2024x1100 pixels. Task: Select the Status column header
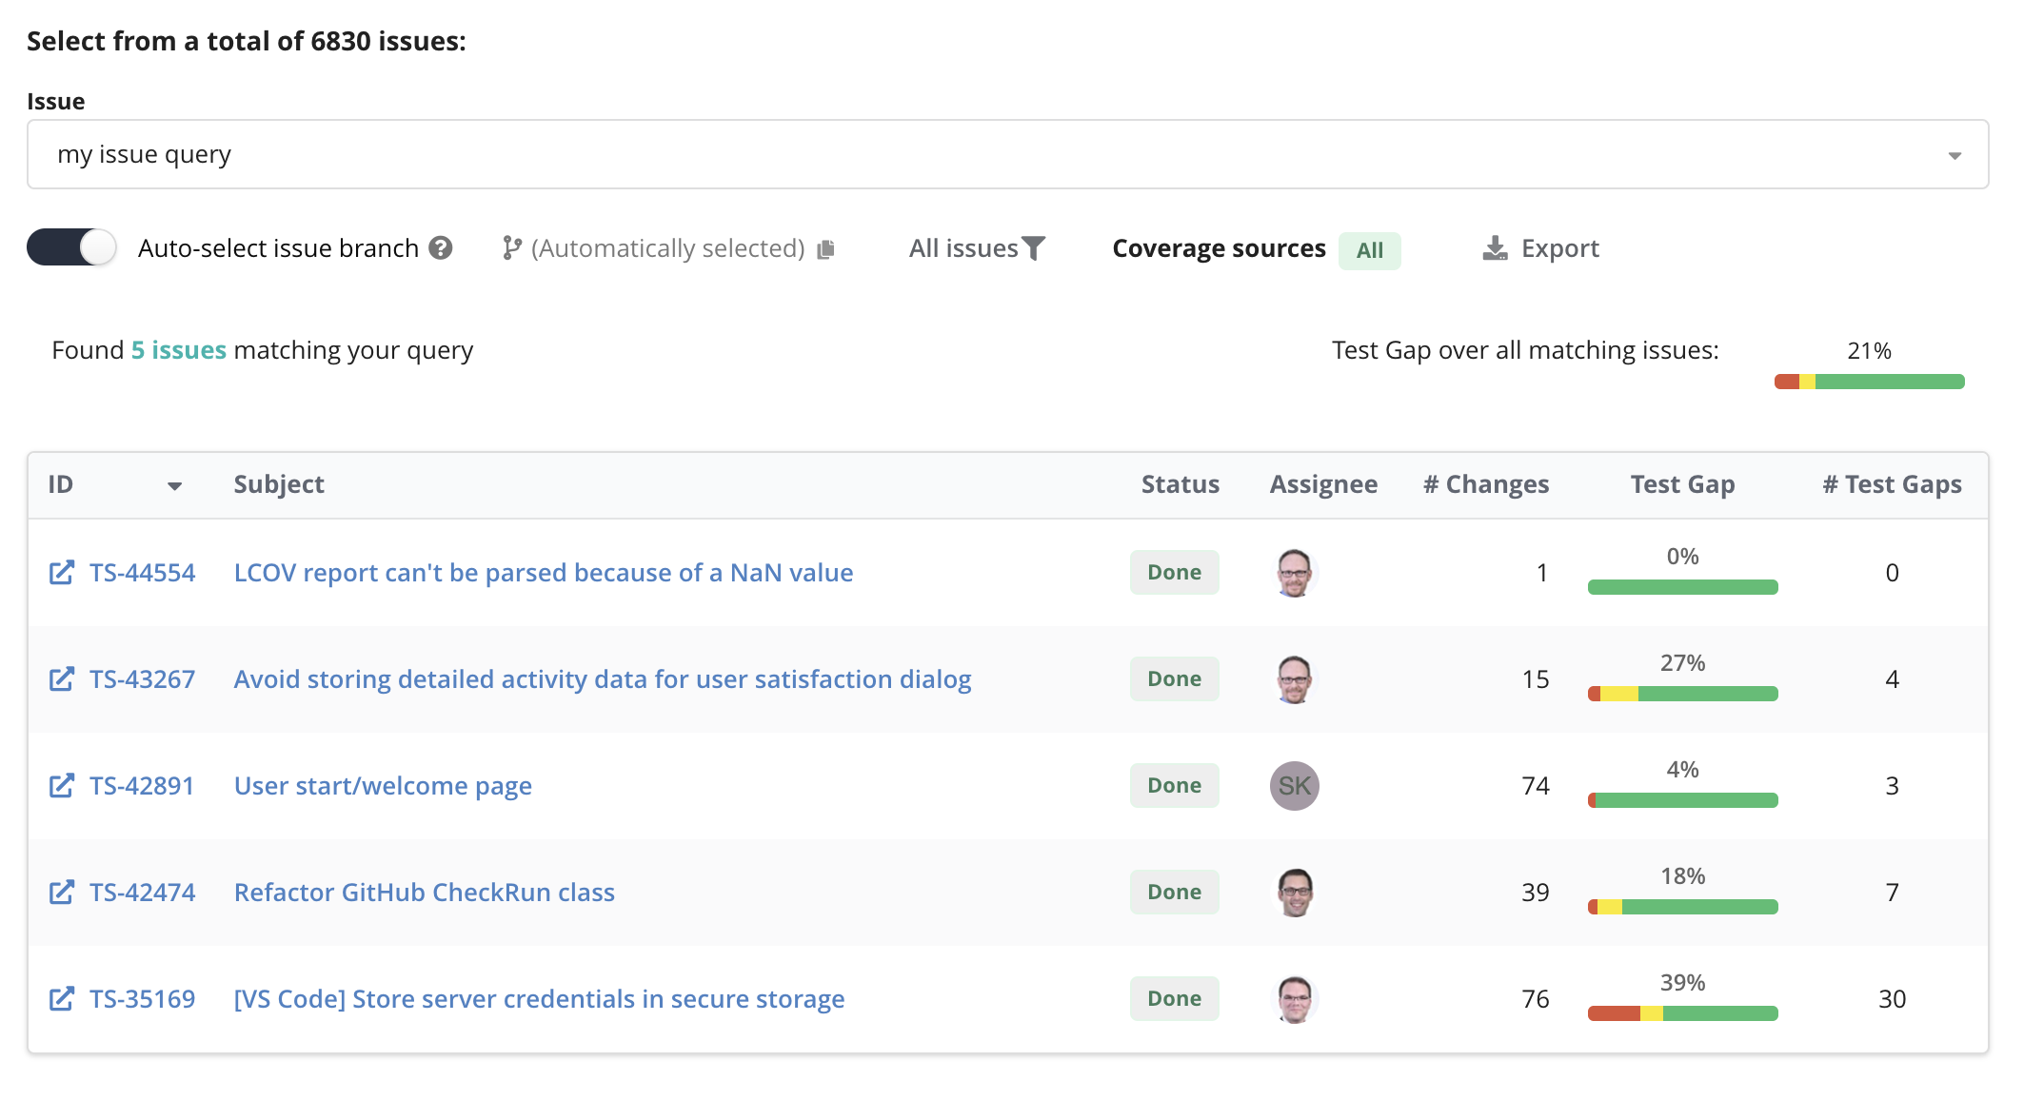click(x=1180, y=483)
